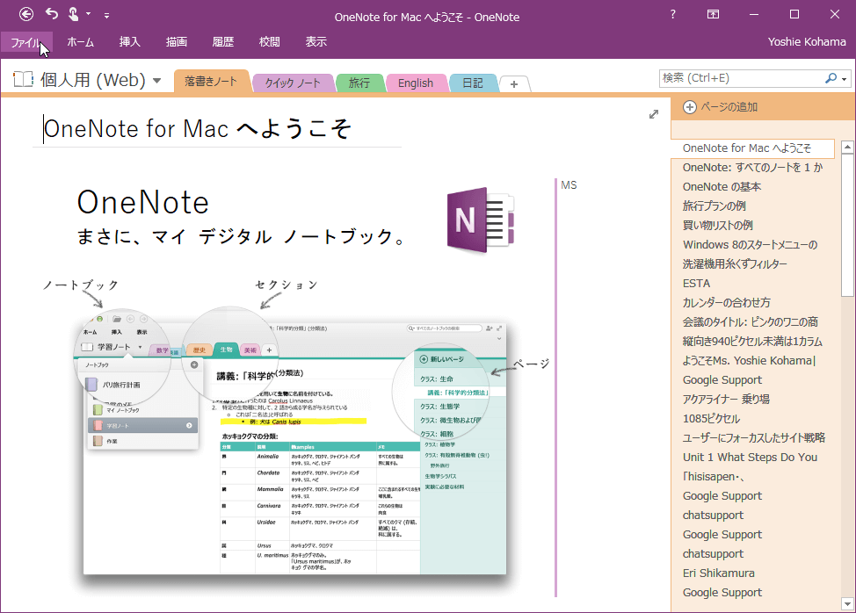Switch to the 挿入 ribbon tab
The height and width of the screenshot is (613, 856).
point(129,42)
